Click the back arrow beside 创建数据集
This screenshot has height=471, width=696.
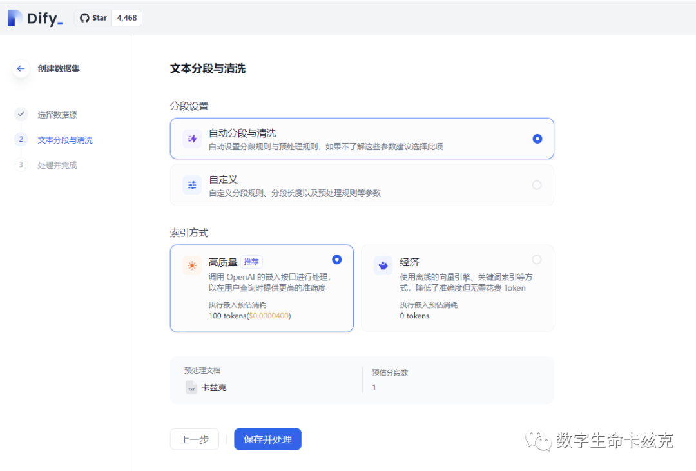pyautogui.click(x=21, y=68)
